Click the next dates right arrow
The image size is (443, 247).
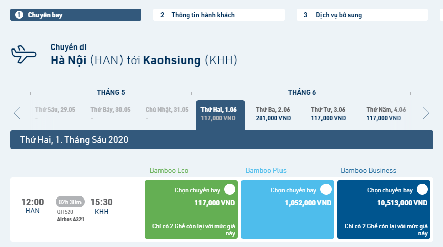[426, 113]
